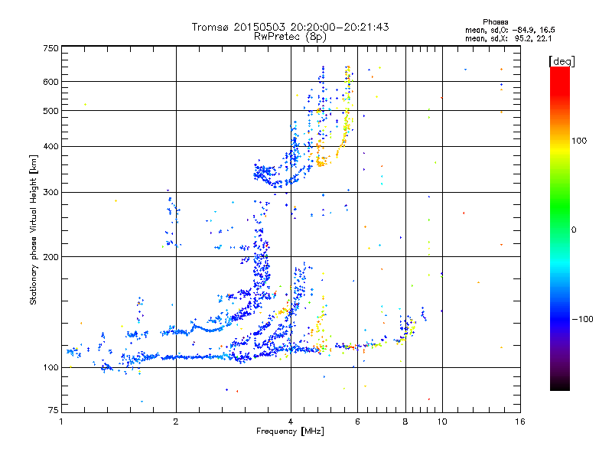Click the orange trace cluster near 4.8 MHz, 360 km
Viewport: 612px width, 459px height.
point(321,161)
